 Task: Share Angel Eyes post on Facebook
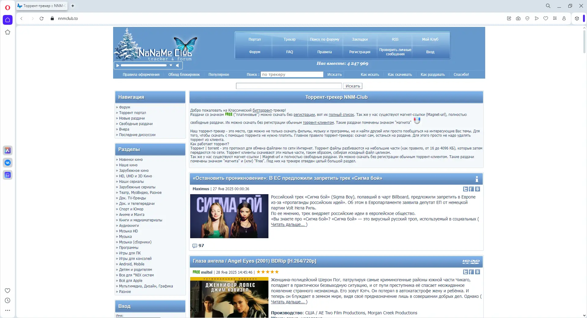pos(471,272)
